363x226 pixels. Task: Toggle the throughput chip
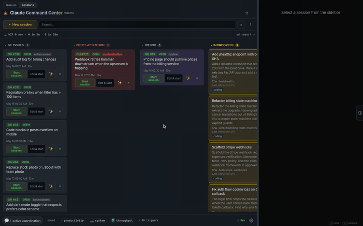[122, 220]
